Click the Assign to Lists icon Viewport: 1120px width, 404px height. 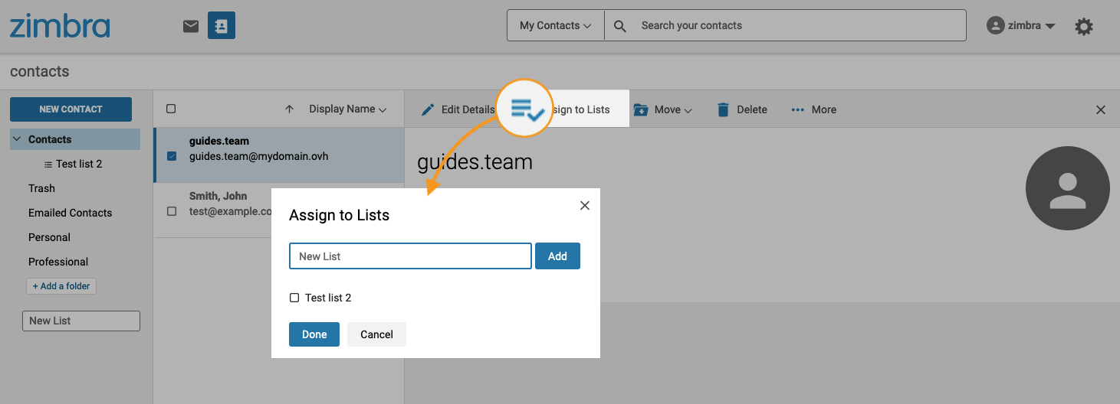pyautogui.click(x=527, y=109)
